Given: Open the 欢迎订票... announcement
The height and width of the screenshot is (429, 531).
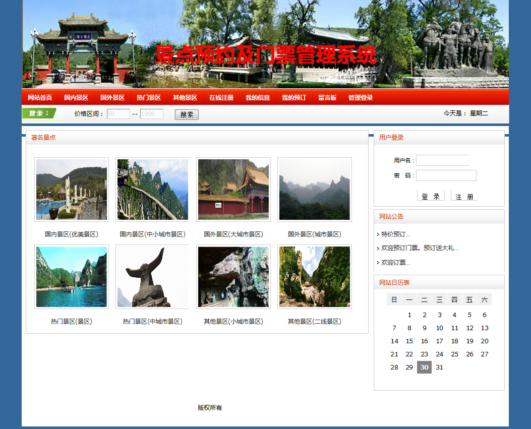Looking at the screenshot, I should pyautogui.click(x=395, y=263).
